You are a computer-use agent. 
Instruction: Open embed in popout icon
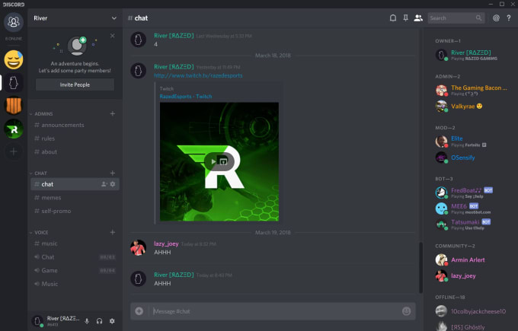[224, 162]
